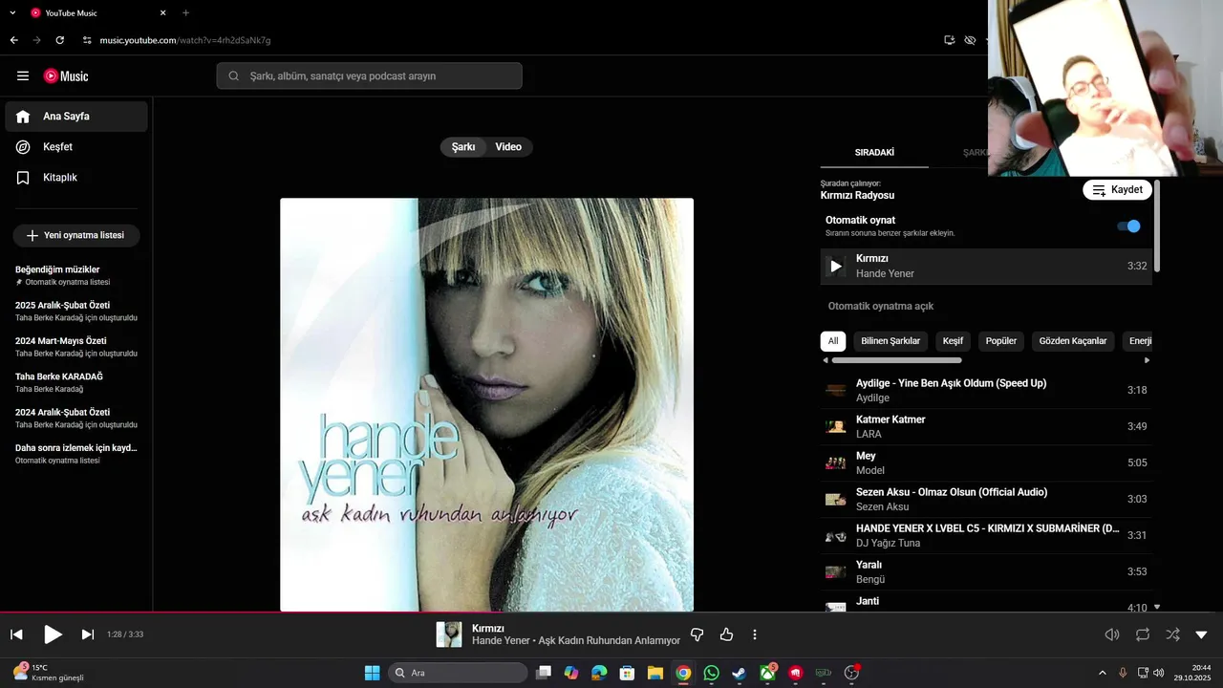Switch to Video mode
This screenshot has height=688, width=1223.
click(x=508, y=147)
